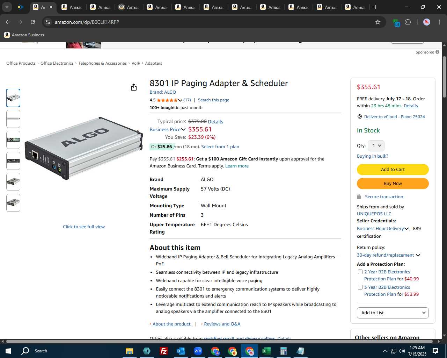The width and height of the screenshot is (447, 358).
Task: Launch FileZilla from the taskbar
Action: pos(163,351)
